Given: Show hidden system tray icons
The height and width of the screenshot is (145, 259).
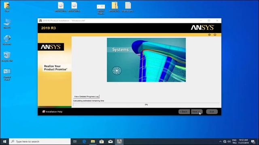Looking at the screenshot, I should coord(220,141).
